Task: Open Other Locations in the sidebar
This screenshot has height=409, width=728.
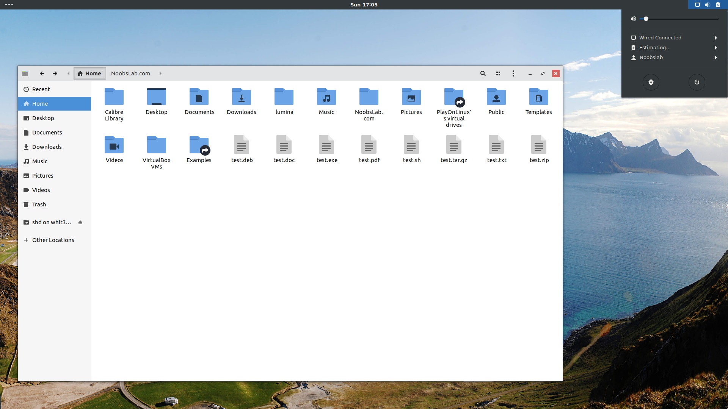Action: pyautogui.click(x=53, y=240)
